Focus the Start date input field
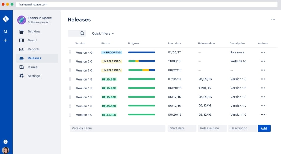The width and height of the screenshot is (281, 154). pyautogui.click(x=182, y=128)
